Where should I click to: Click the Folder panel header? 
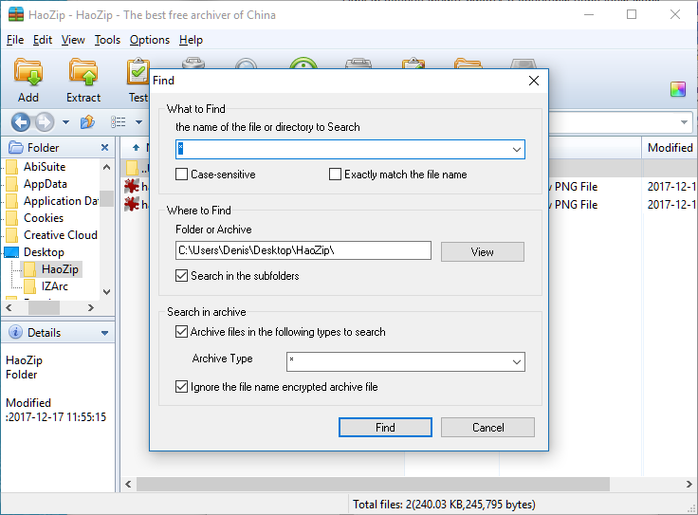(58, 147)
